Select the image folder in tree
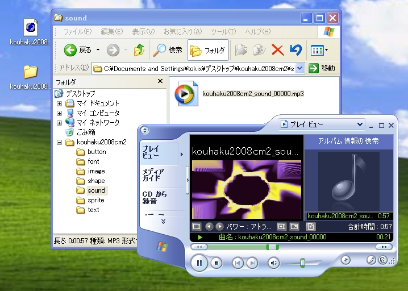The image size is (408, 291). [x=96, y=171]
